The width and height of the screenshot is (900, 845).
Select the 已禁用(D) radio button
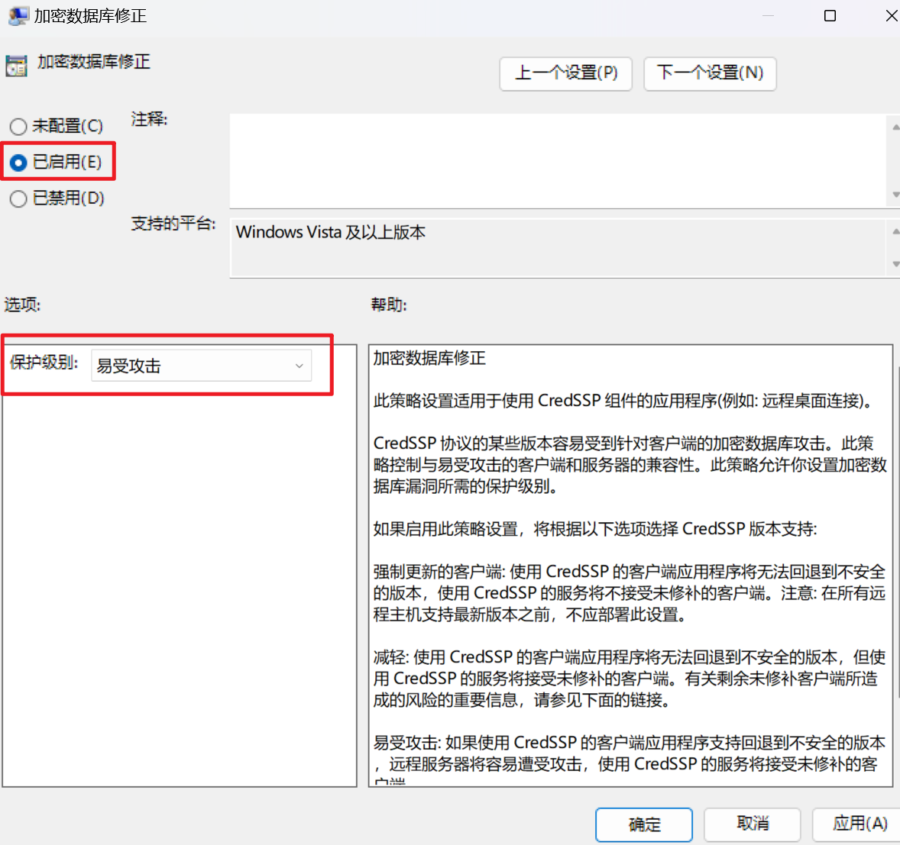click(18, 198)
